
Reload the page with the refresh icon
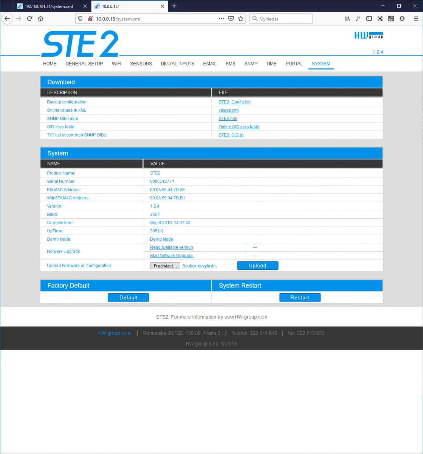coord(29,19)
